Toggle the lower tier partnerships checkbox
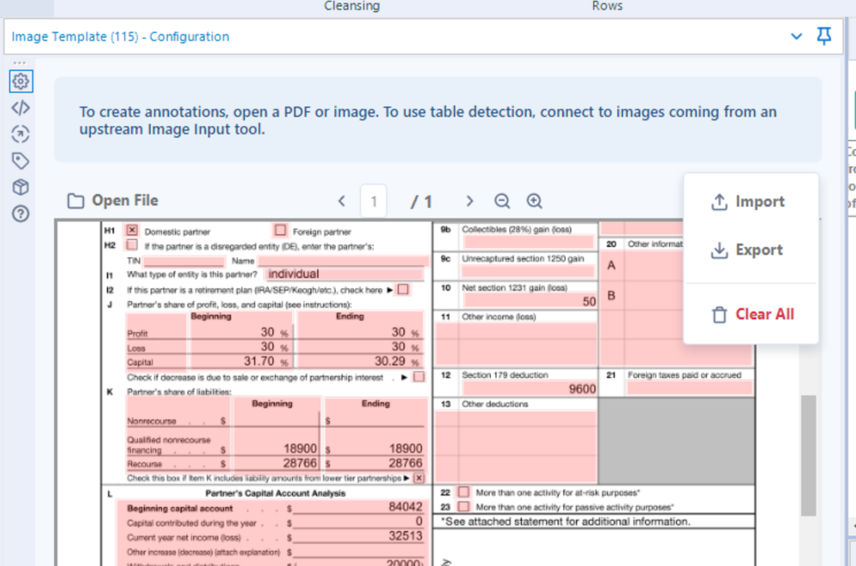 (419, 478)
